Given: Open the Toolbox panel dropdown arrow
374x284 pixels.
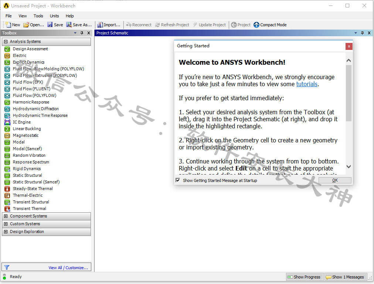Looking at the screenshot, I should (75, 33).
